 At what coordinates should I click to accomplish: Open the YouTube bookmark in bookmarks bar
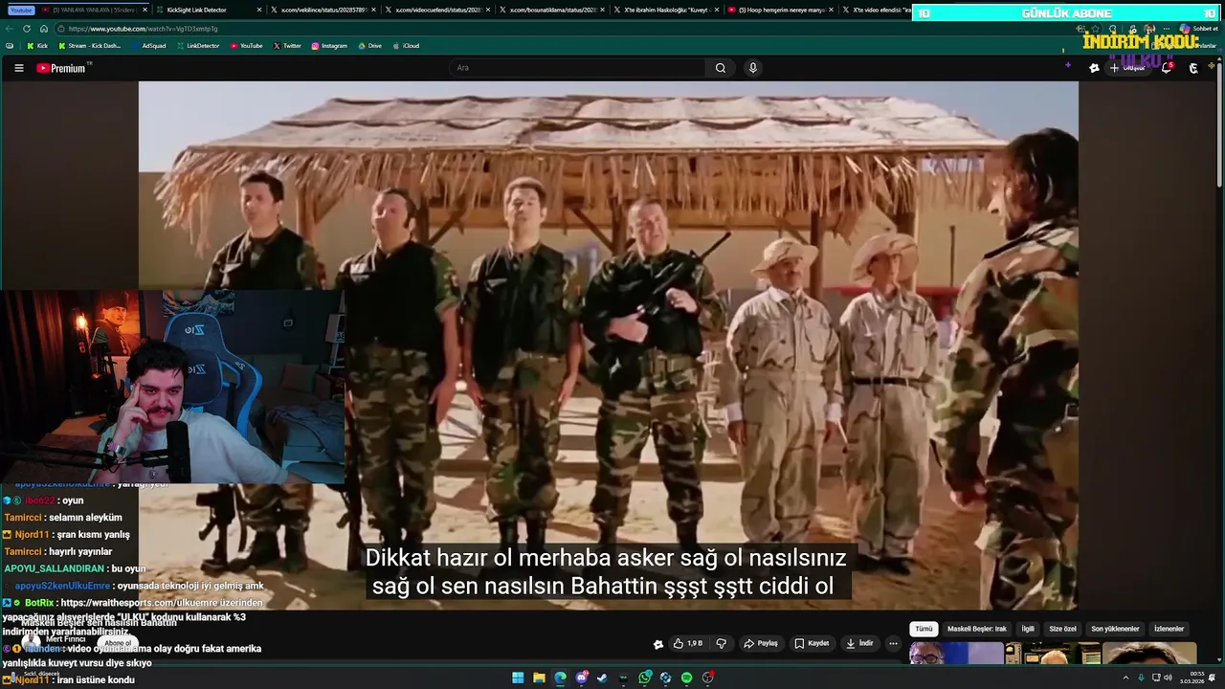click(x=247, y=46)
